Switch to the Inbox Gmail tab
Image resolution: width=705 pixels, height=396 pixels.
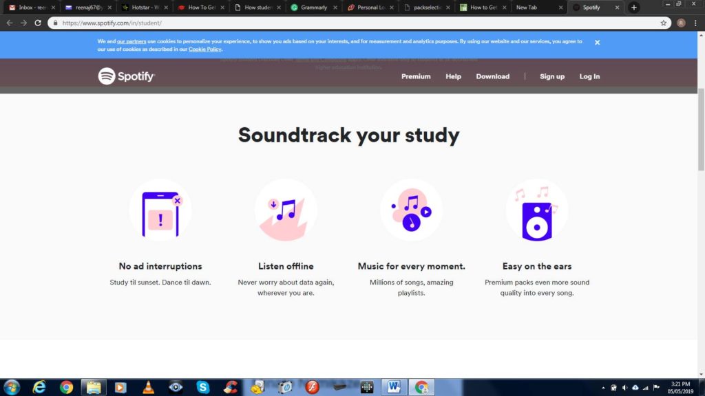[x=32, y=8]
